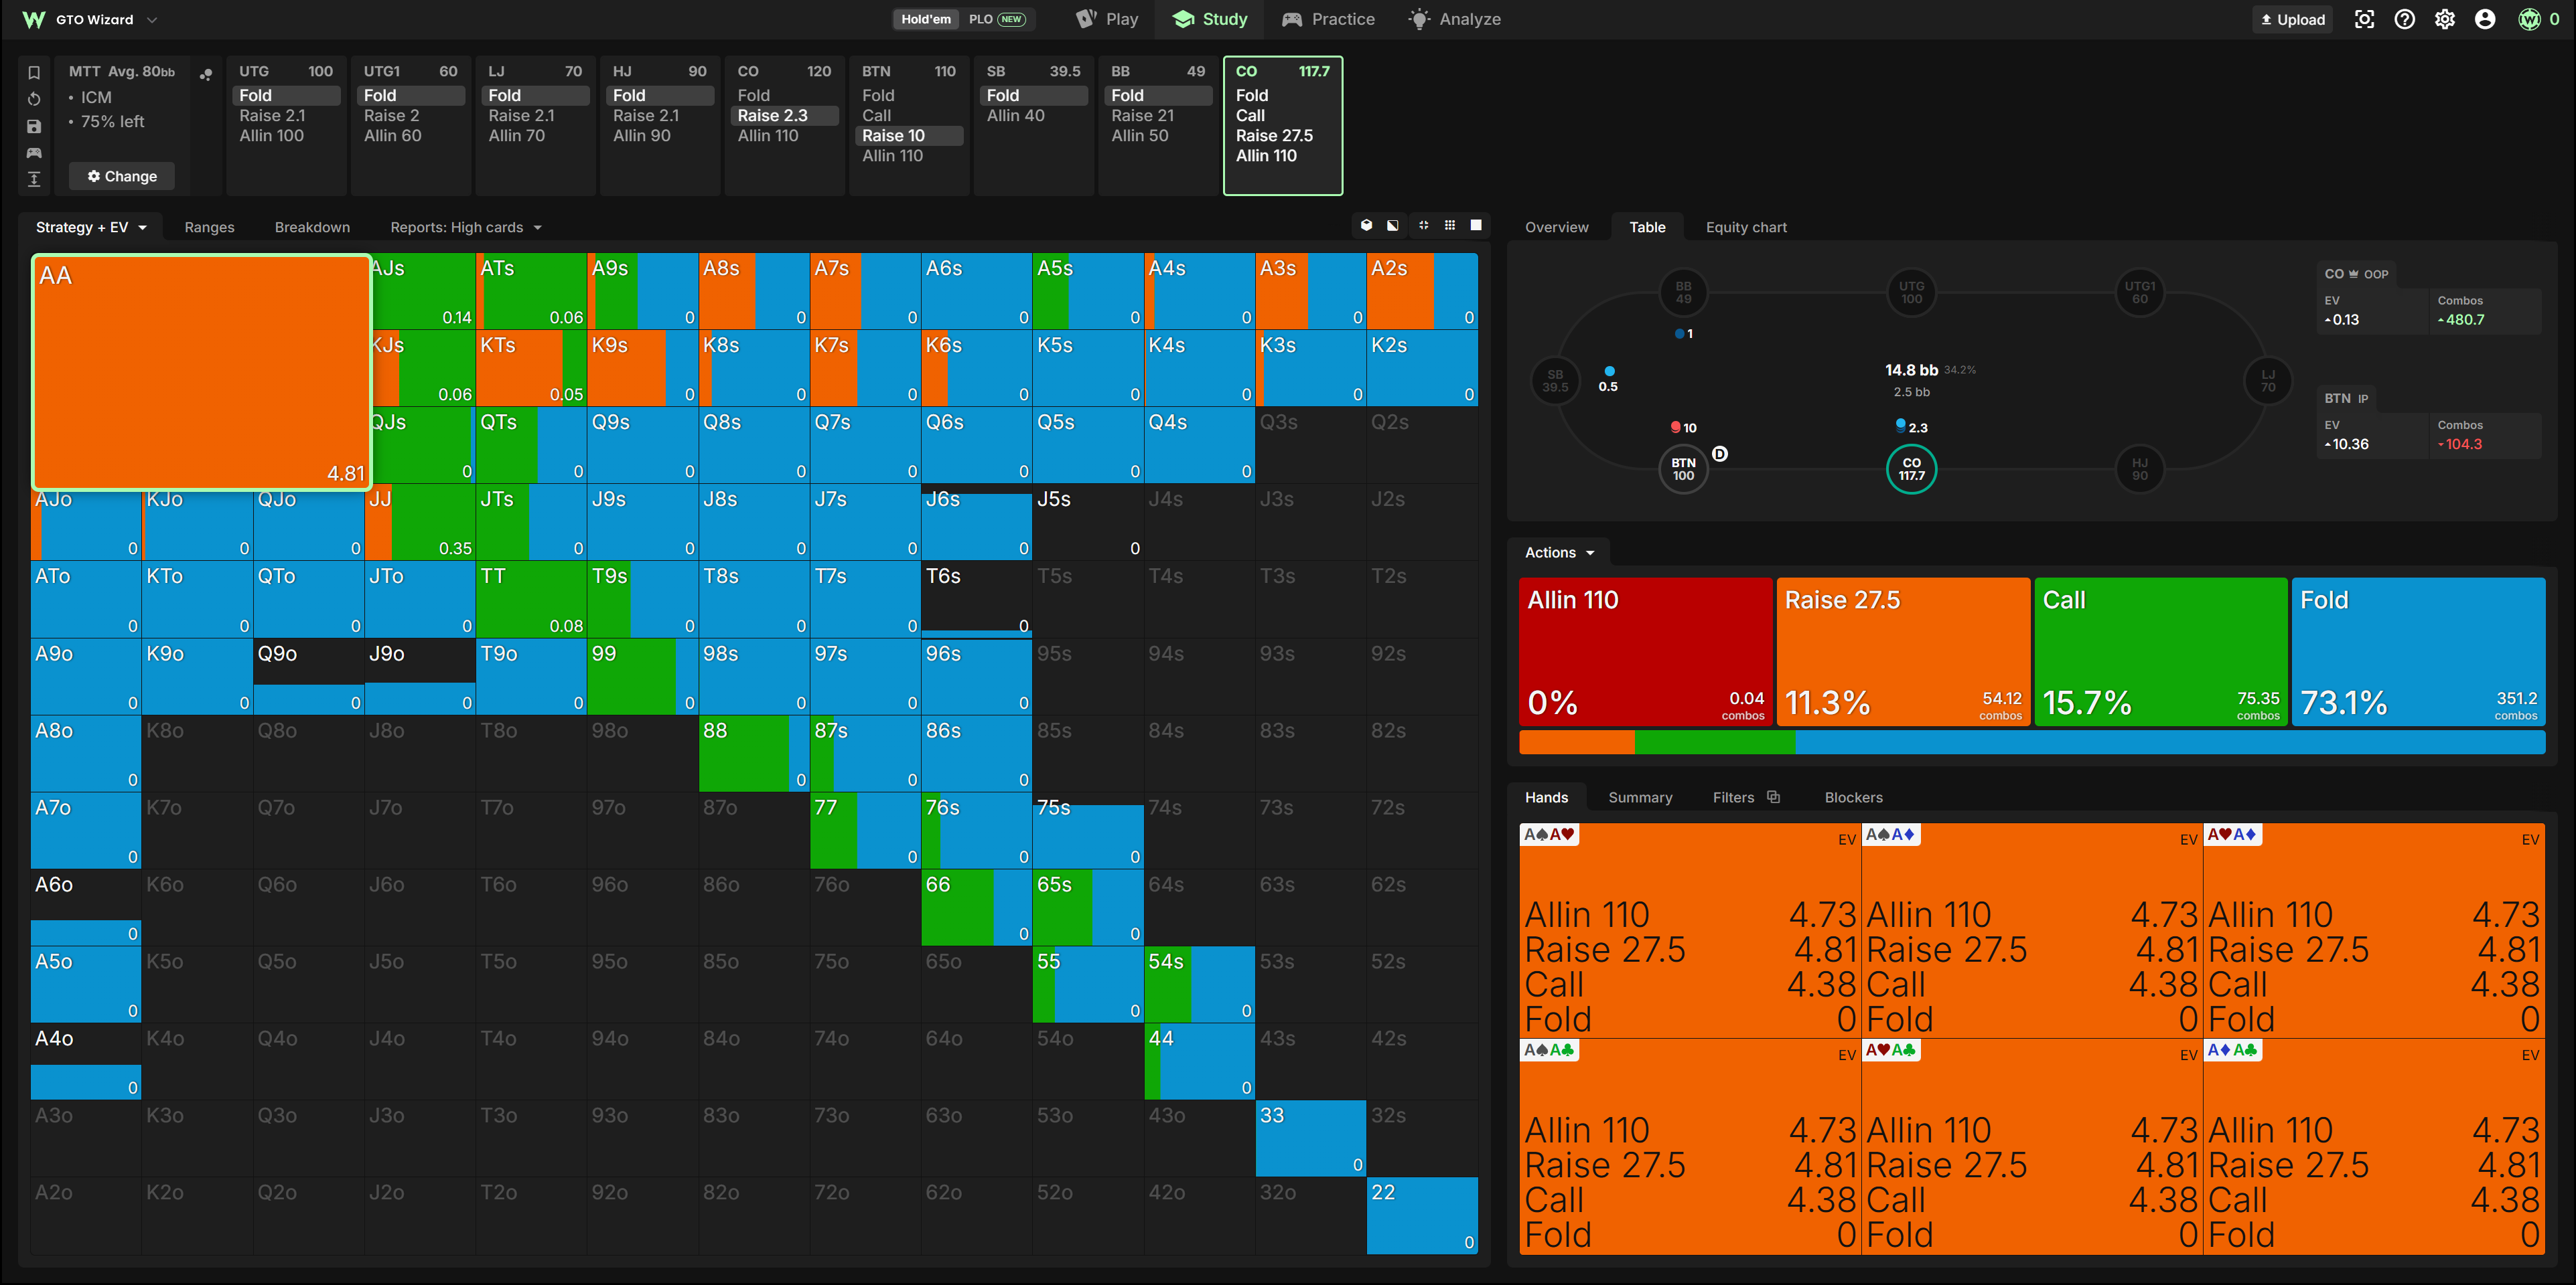Open the Breakdown view

pyautogui.click(x=312, y=227)
